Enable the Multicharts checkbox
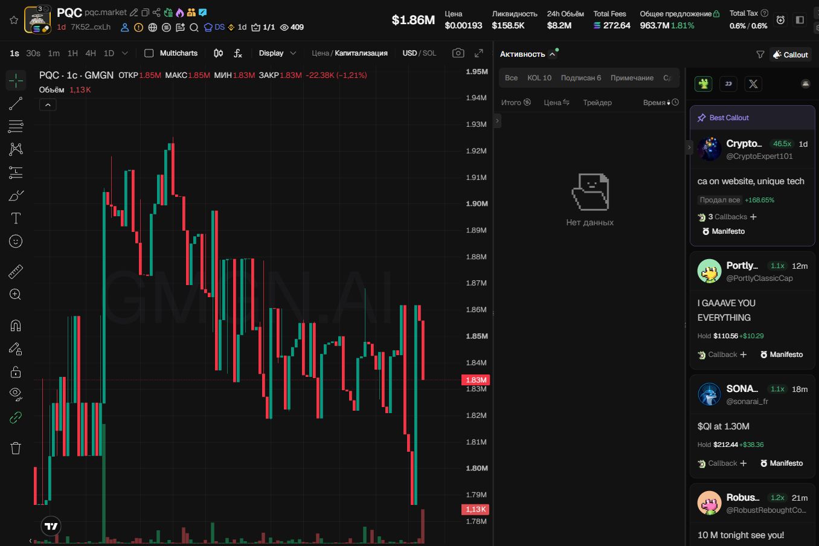This screenshot has width=819, height=546. 149,53
